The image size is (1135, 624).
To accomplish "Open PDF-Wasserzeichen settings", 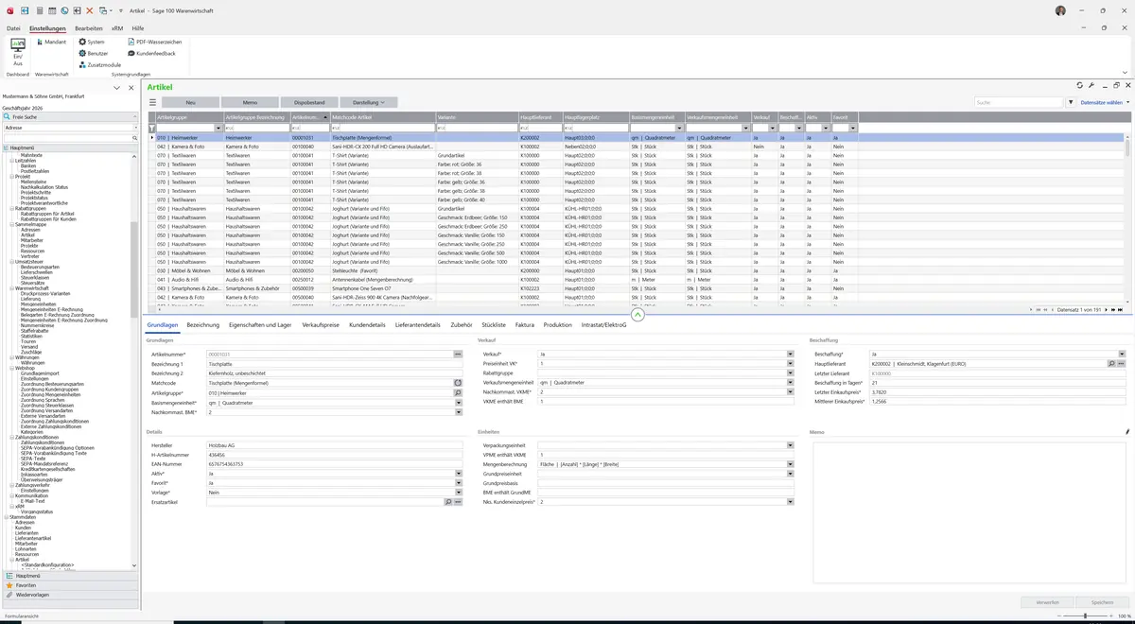I will (154, 42).
